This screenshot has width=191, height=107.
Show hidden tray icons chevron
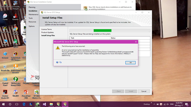[154, 104]
